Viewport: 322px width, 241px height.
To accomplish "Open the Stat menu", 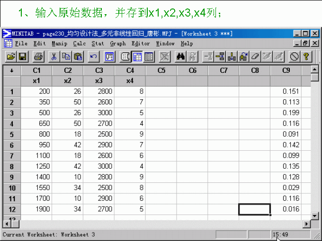I will click(x=98, y=43).
